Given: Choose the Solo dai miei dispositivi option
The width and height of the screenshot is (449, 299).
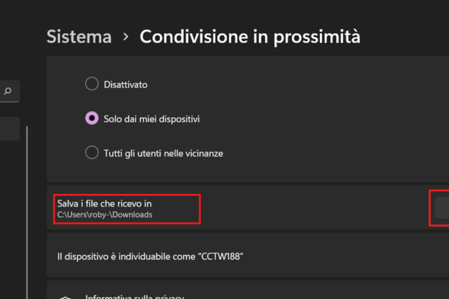Looking at the screenshot, I should tap(92, 119).
